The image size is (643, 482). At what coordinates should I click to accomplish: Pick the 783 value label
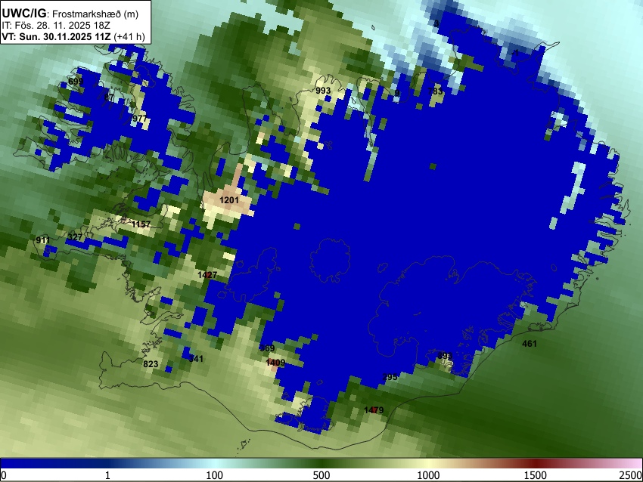click(435, 91)
